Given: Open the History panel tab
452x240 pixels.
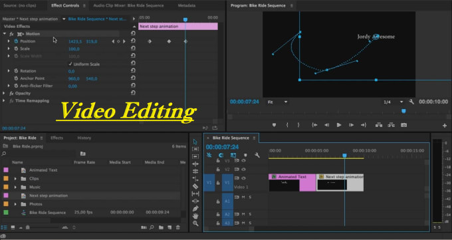Looking at the screenshot, I should [x=84, y=138].
